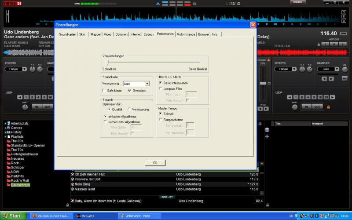
Task: Select Qualität scratch optimization radio
Action: (x=109, y=109)
